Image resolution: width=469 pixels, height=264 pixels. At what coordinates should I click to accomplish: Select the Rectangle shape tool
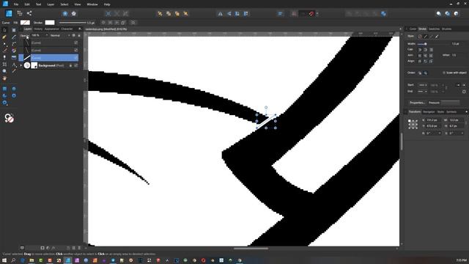[4, 89]
